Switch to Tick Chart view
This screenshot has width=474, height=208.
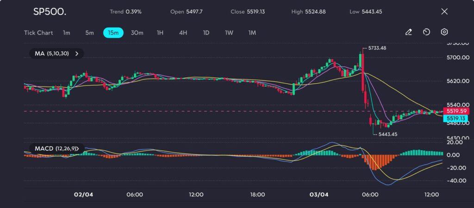point(38,33)
